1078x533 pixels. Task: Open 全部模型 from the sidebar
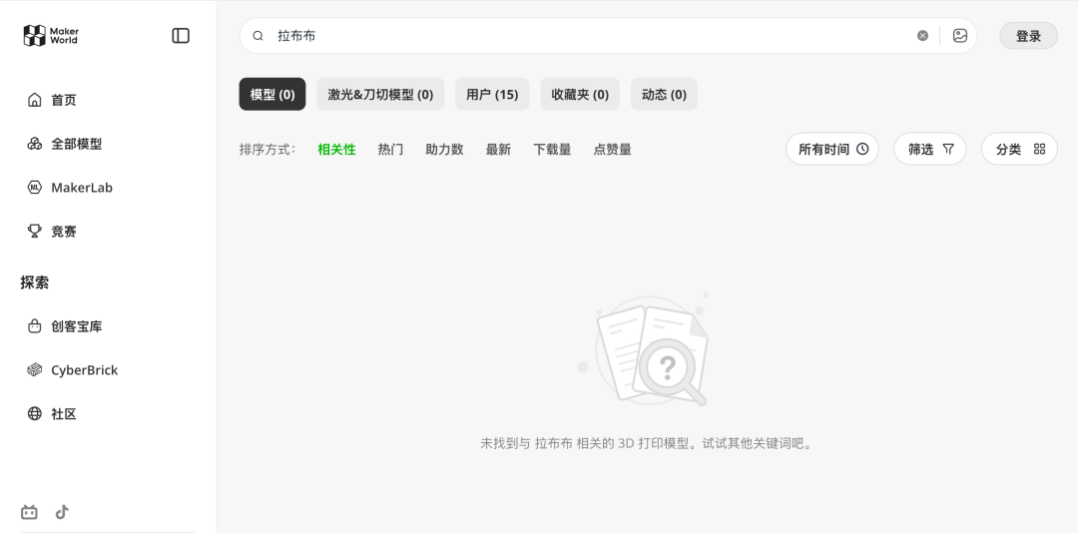click(x=76, y=144)
